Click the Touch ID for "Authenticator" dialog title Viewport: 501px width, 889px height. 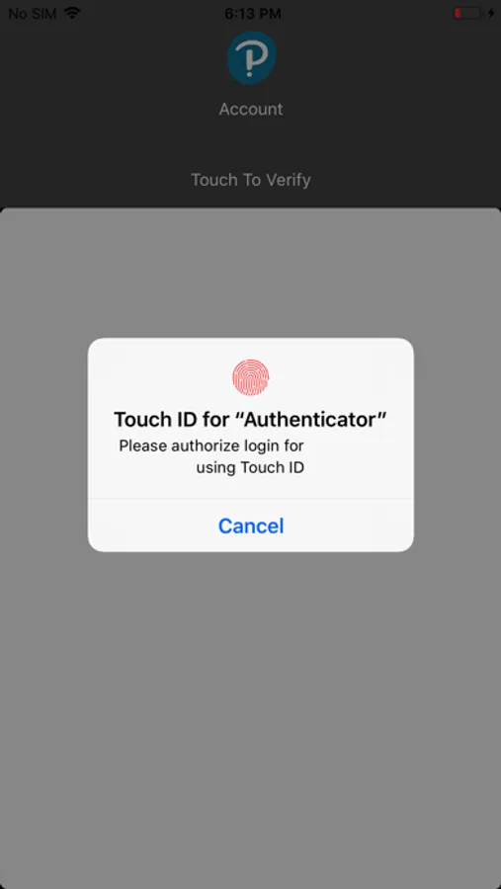tap(250, 420)
